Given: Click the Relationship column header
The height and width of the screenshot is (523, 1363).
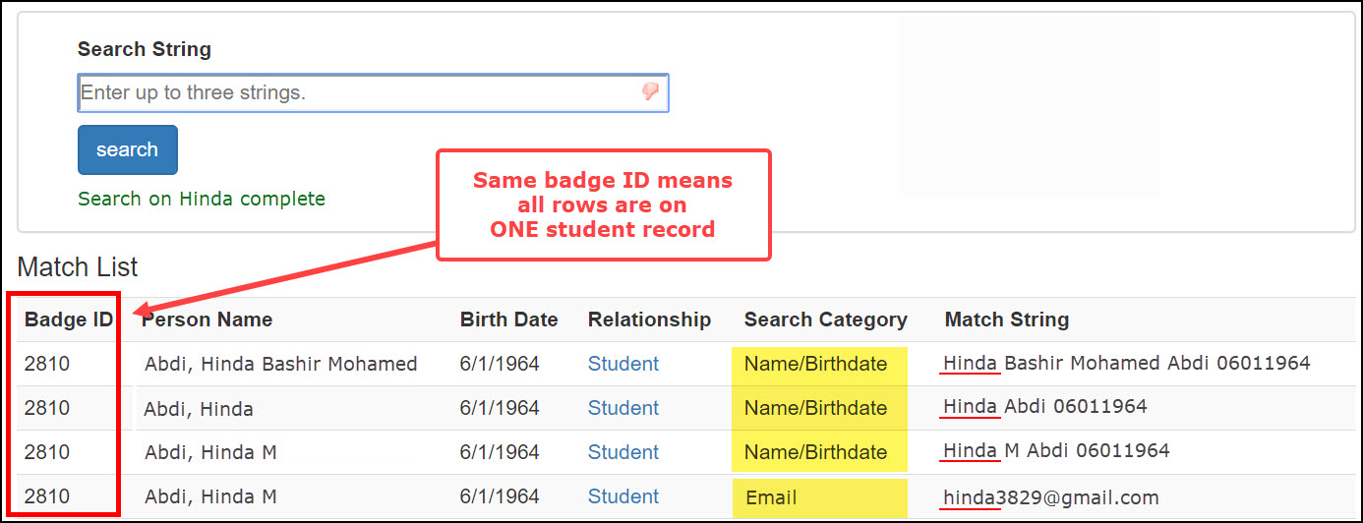Looking at the screenshot, I should [649, 320].
